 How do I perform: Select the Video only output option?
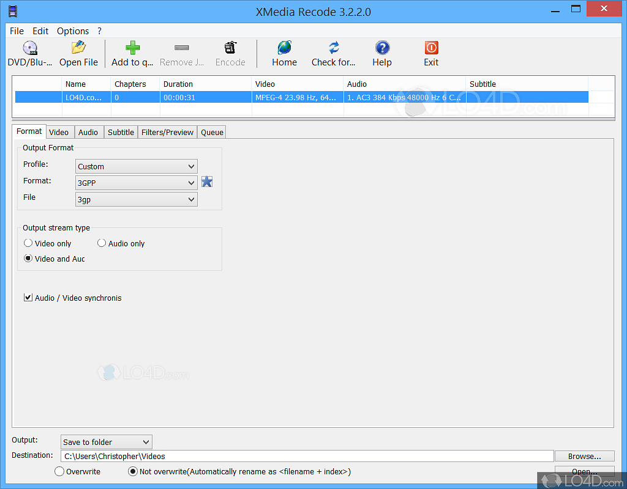tap(28, 243)
